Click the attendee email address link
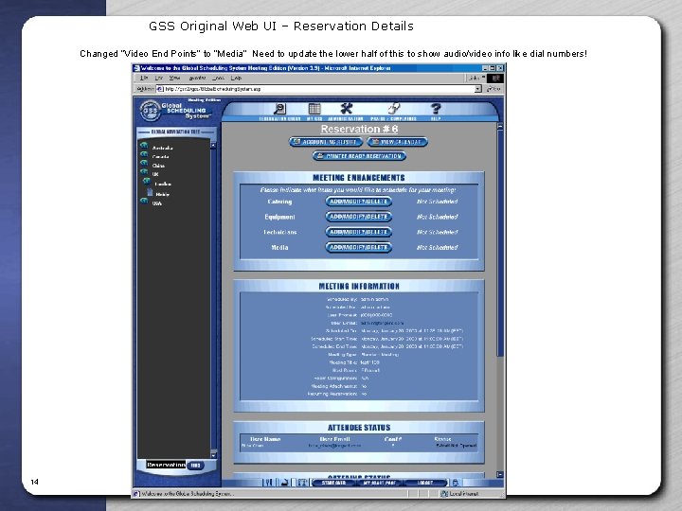 click(334, 446)
